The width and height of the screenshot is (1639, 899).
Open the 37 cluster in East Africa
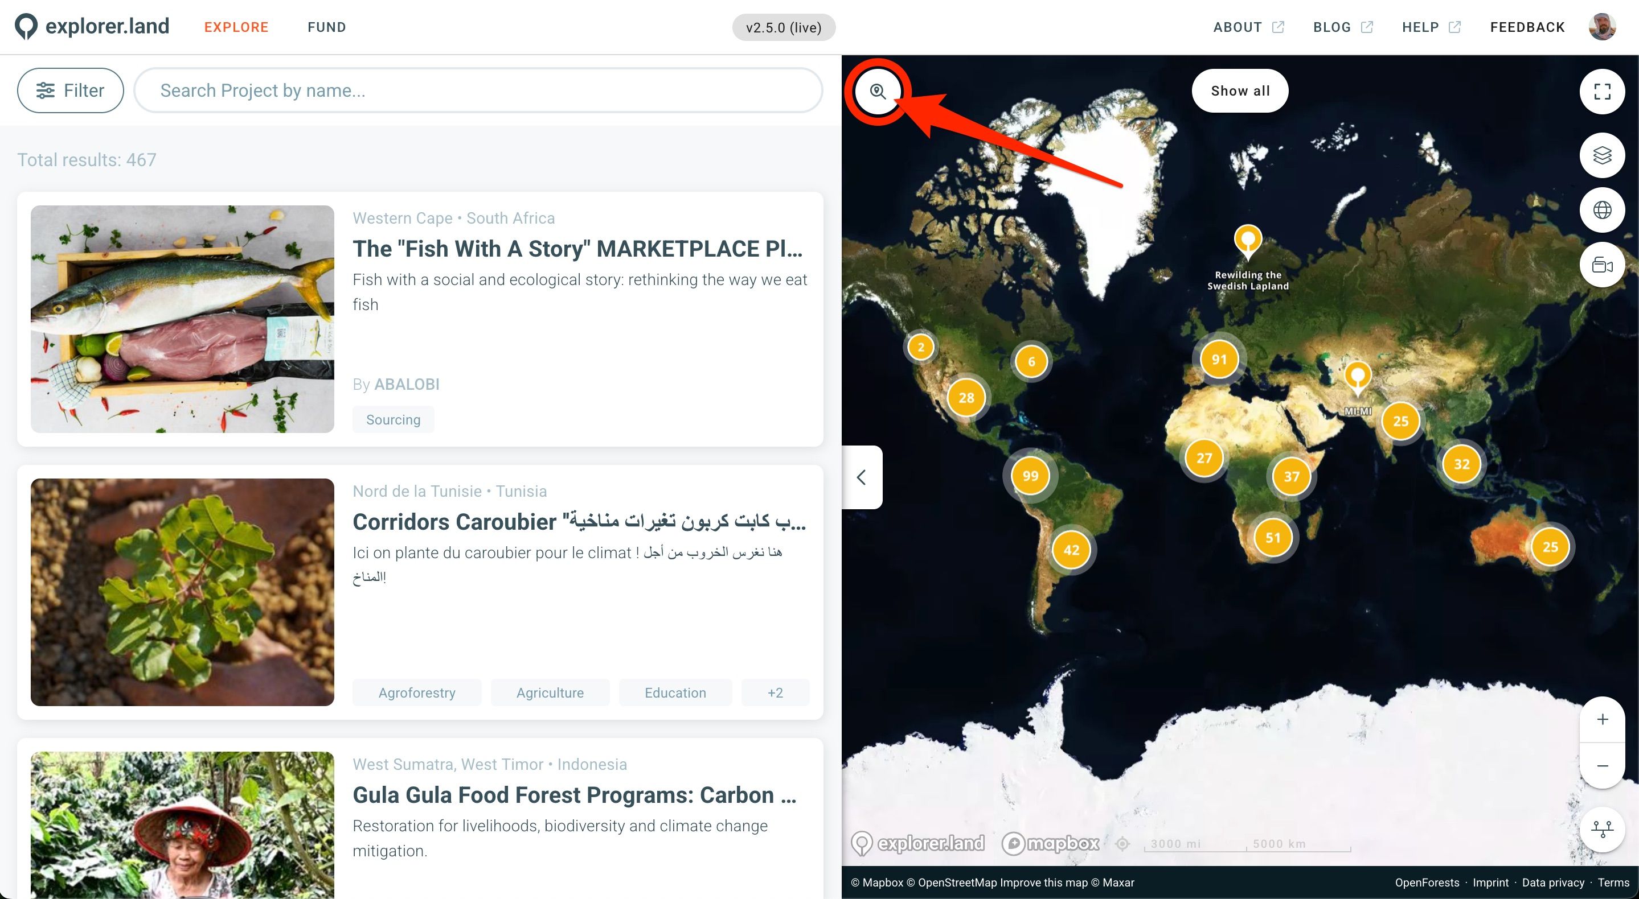click(1292, 476)
